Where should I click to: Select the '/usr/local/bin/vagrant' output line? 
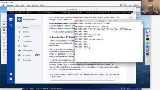tap(84, 36)
